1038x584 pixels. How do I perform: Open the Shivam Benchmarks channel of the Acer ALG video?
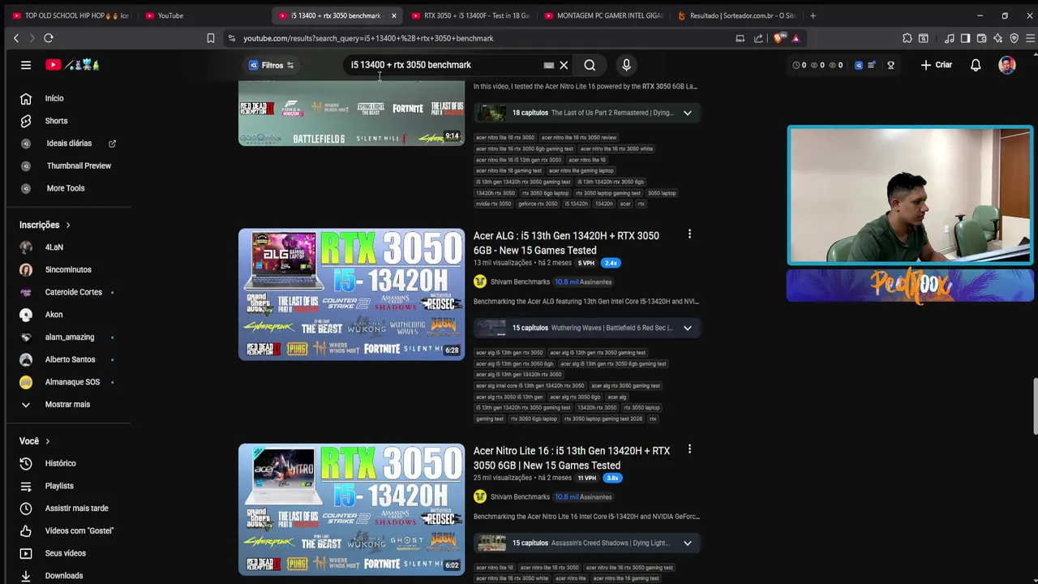[520, 281]
